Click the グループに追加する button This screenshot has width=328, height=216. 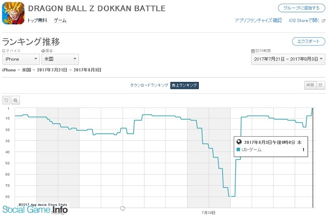(x=301, y=8)
